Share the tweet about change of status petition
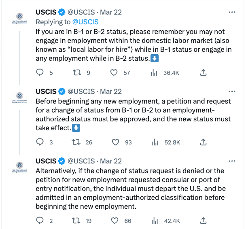Image resolution: width=246 pixels, height=229 pixels. [x=204, y=142]
